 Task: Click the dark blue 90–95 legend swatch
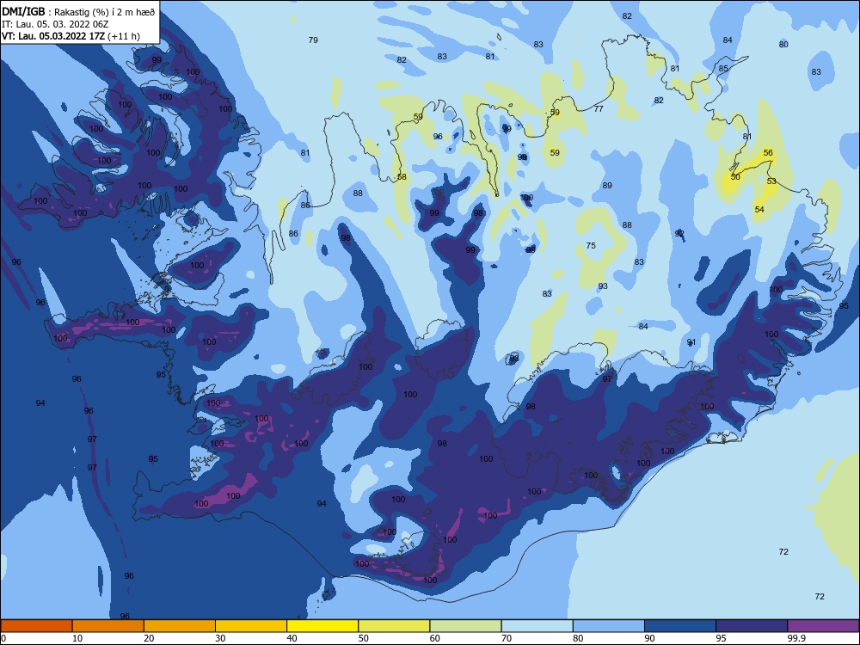click(x=680, y=626)
